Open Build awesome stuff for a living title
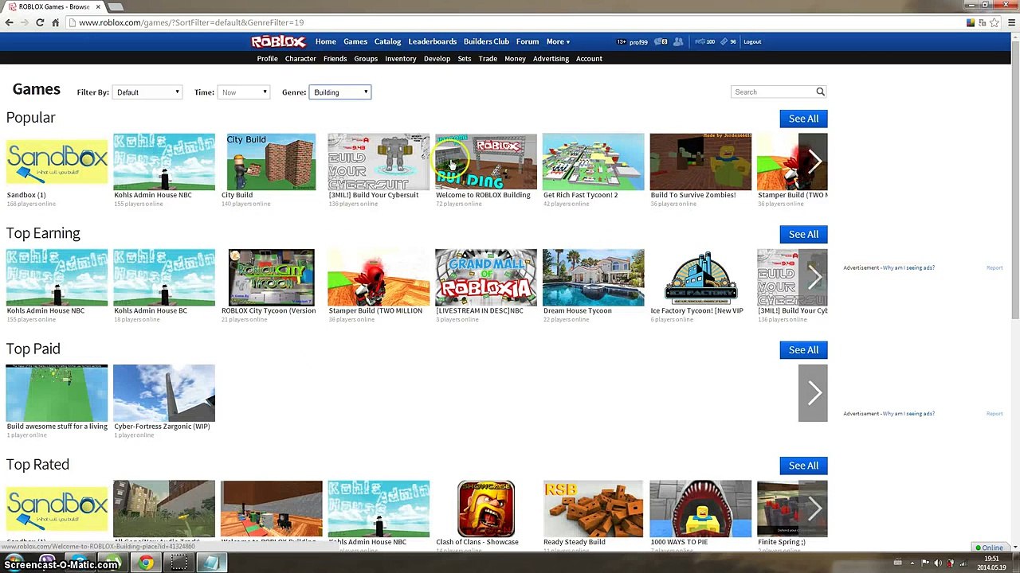1020x573 pixels. point(57,427)
